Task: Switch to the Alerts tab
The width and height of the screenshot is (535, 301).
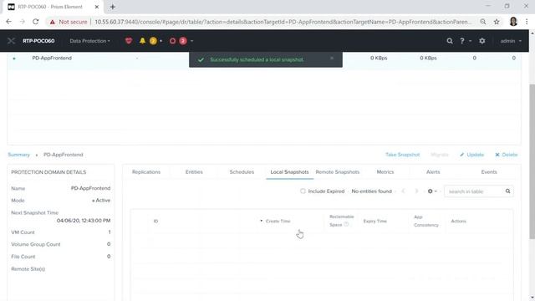Action: pos(433,172)
